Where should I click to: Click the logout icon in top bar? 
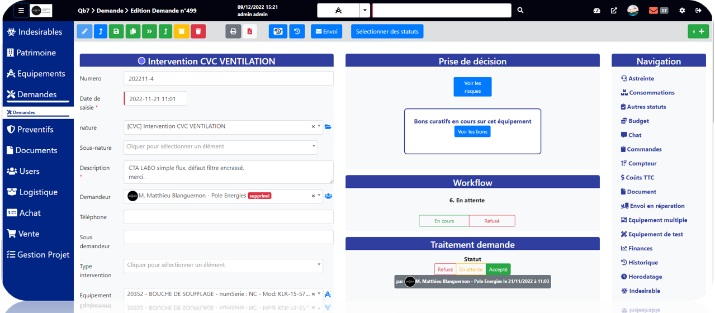click(x=698, y=11)
